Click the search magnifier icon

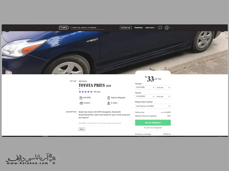(x=71, y=27)
